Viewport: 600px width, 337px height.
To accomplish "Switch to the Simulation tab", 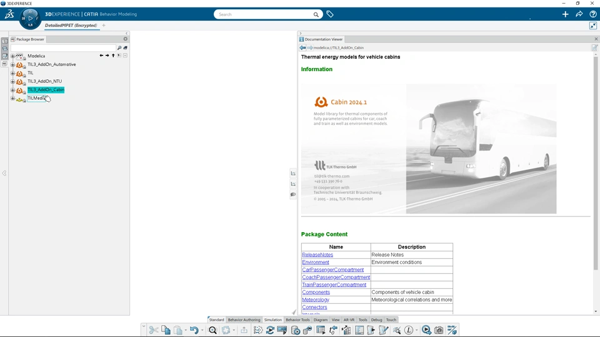I will 273,320.
